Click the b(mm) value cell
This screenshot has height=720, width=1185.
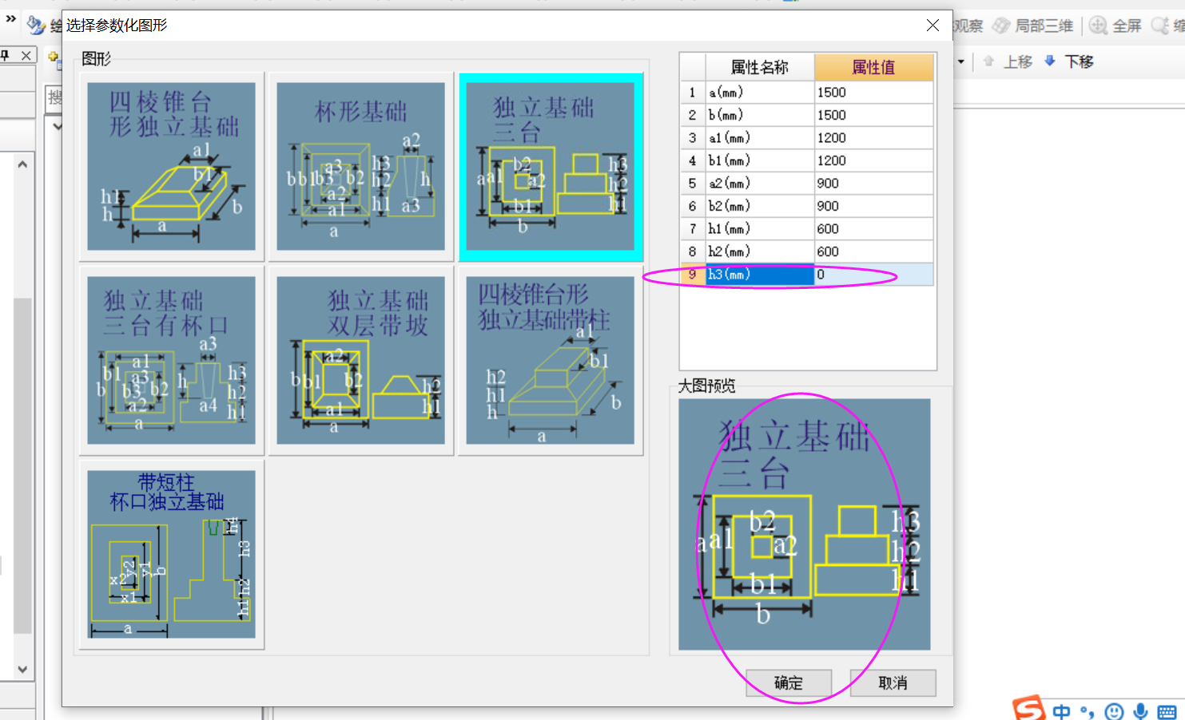point(873,115)
